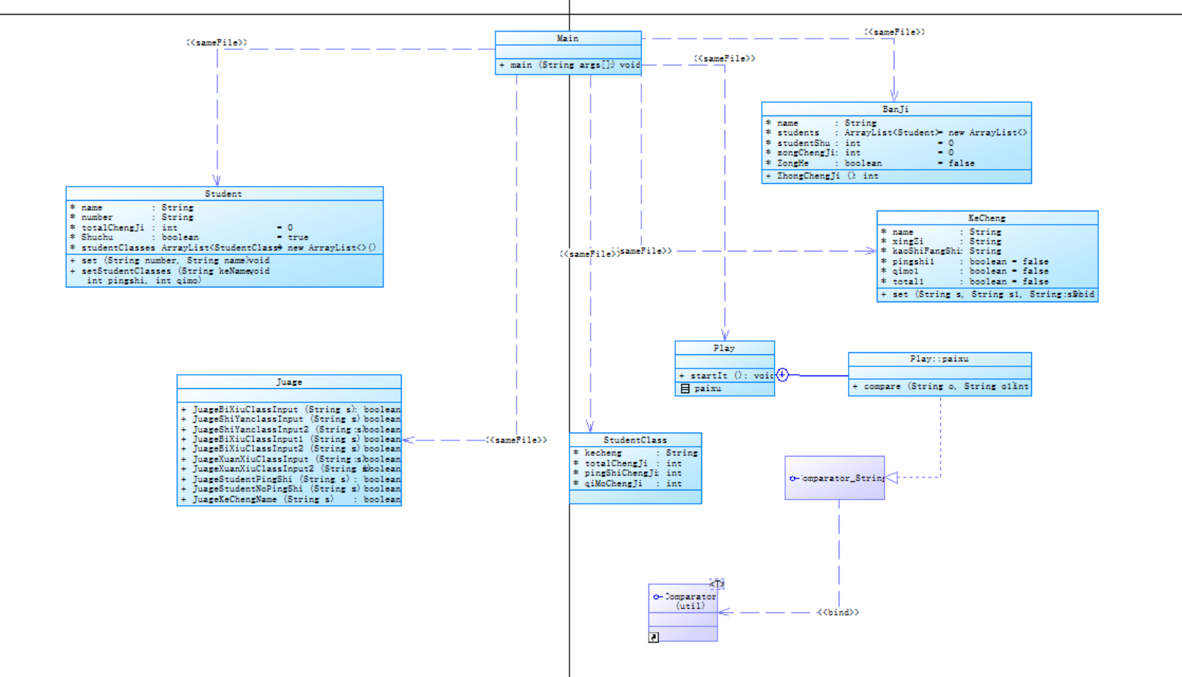This screenshot has width=1182, height=677.
Task: Click the realization arrowhead at Comparator_String
Action: point(892,478)
